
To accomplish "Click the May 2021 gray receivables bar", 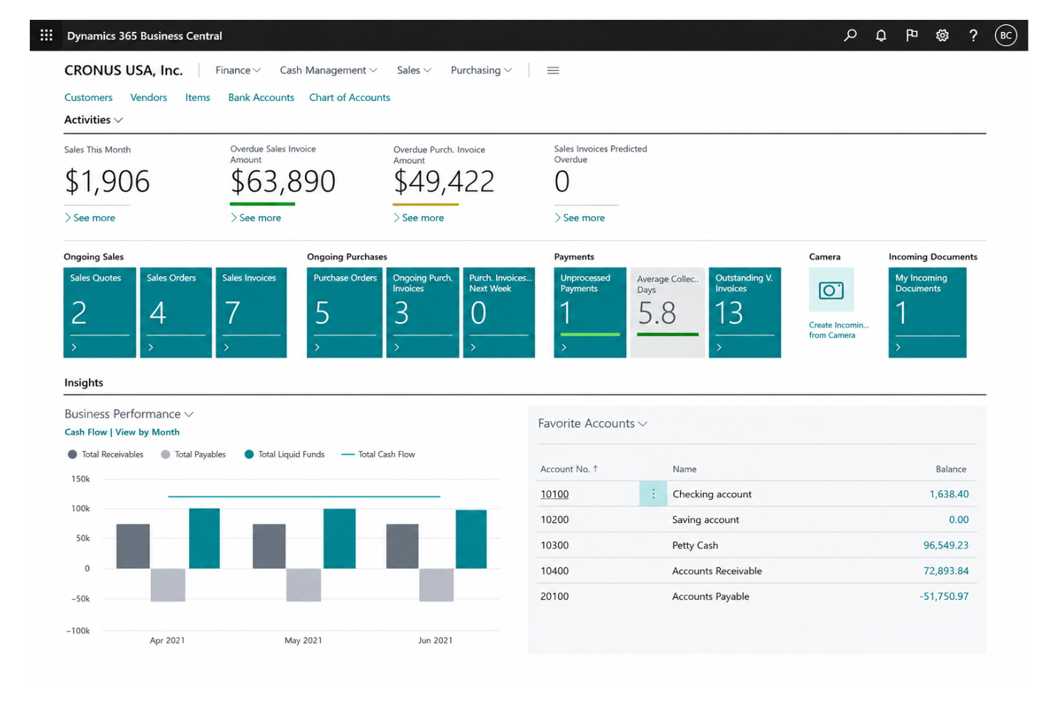I will tap(269, 546).
